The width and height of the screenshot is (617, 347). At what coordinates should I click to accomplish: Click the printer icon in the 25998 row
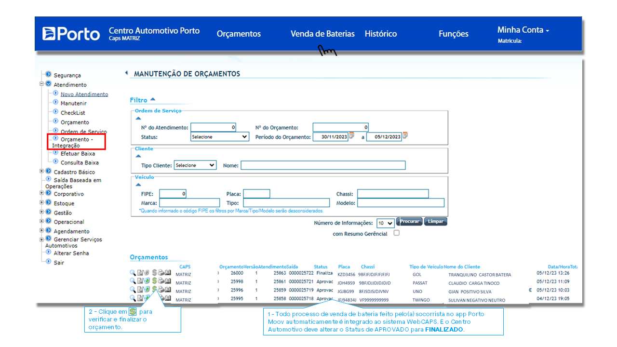[x=161, y=280]
